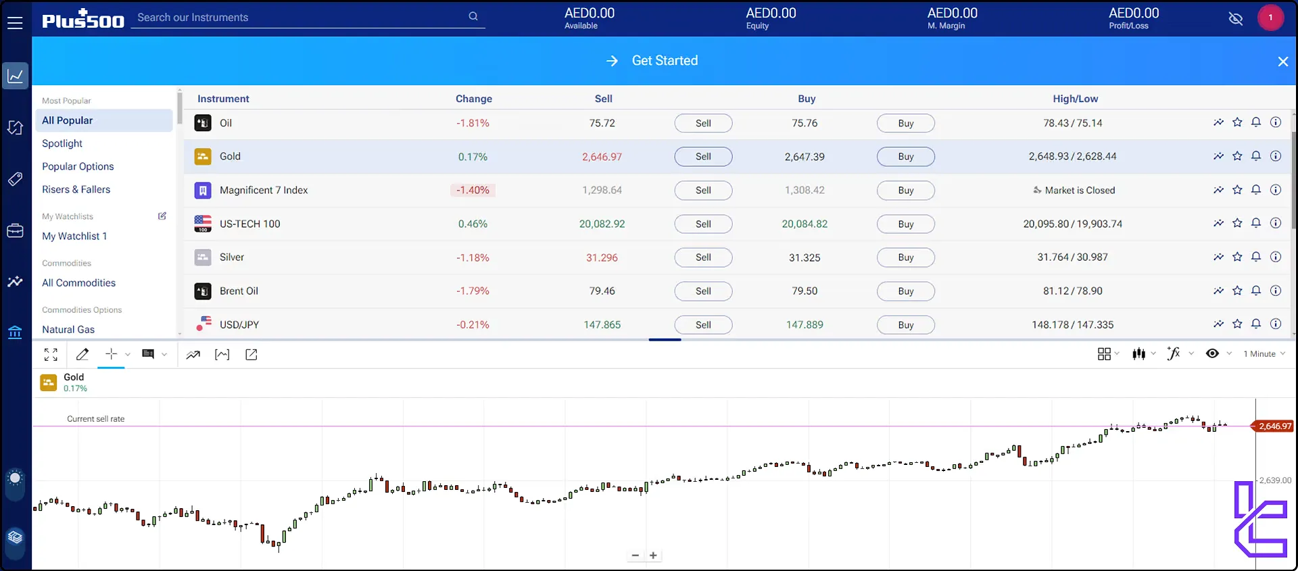
Task: Open the bank funds icon in sidebar
Action: (15, 332)
